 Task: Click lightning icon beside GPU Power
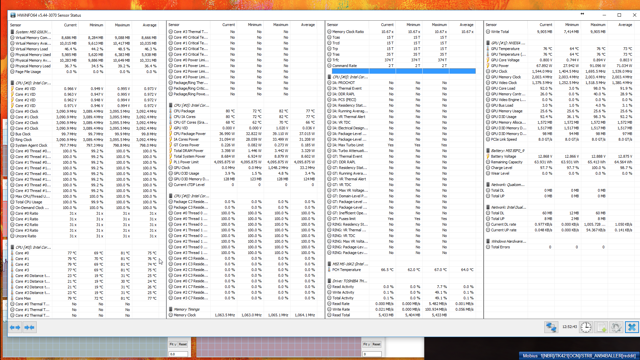[488, 66]
